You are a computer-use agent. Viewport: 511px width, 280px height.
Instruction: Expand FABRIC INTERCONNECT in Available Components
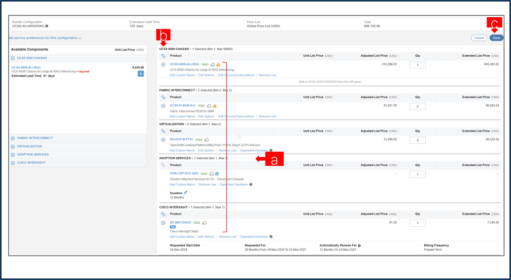[x=13, y=138]
